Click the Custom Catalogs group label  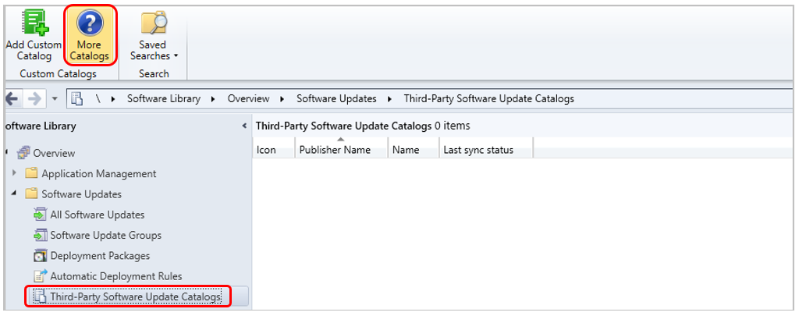(58, 74)
